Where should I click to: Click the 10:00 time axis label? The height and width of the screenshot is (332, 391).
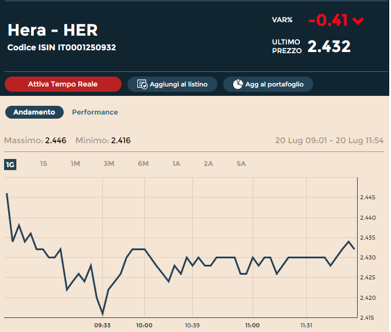click(x=144, y=325)
